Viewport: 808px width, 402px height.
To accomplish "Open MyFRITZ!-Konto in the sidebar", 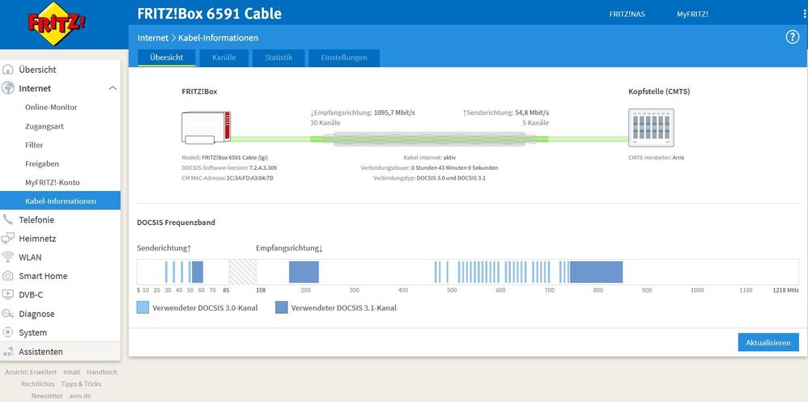I will click(52, 182).
